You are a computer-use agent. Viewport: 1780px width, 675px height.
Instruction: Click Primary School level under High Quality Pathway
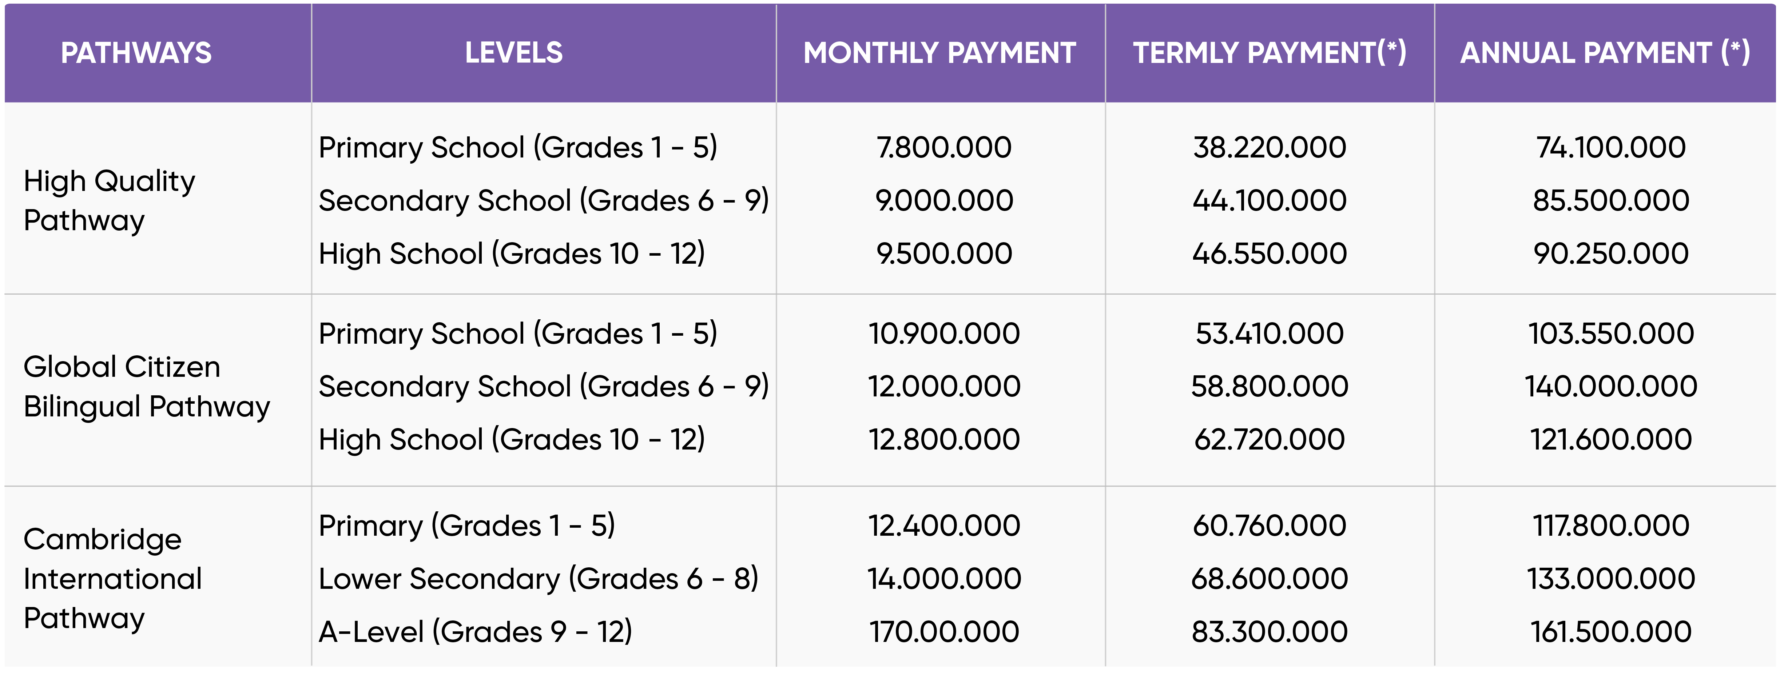point(517,147)
